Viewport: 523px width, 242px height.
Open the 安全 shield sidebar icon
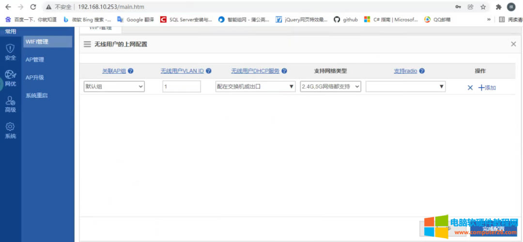(x=10, y=53)
